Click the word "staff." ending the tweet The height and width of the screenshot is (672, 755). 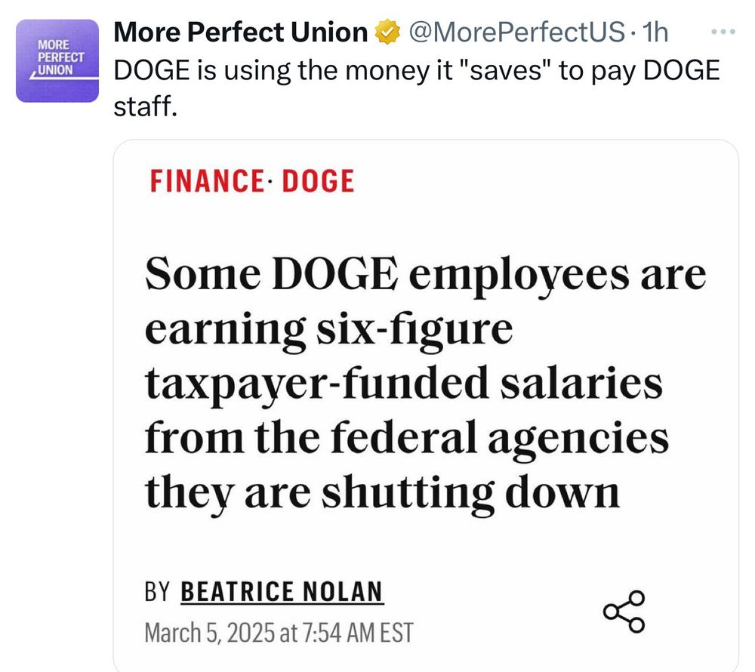tap(144, 106)
